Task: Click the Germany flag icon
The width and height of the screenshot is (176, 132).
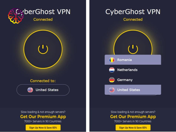Action: [112, 80]
